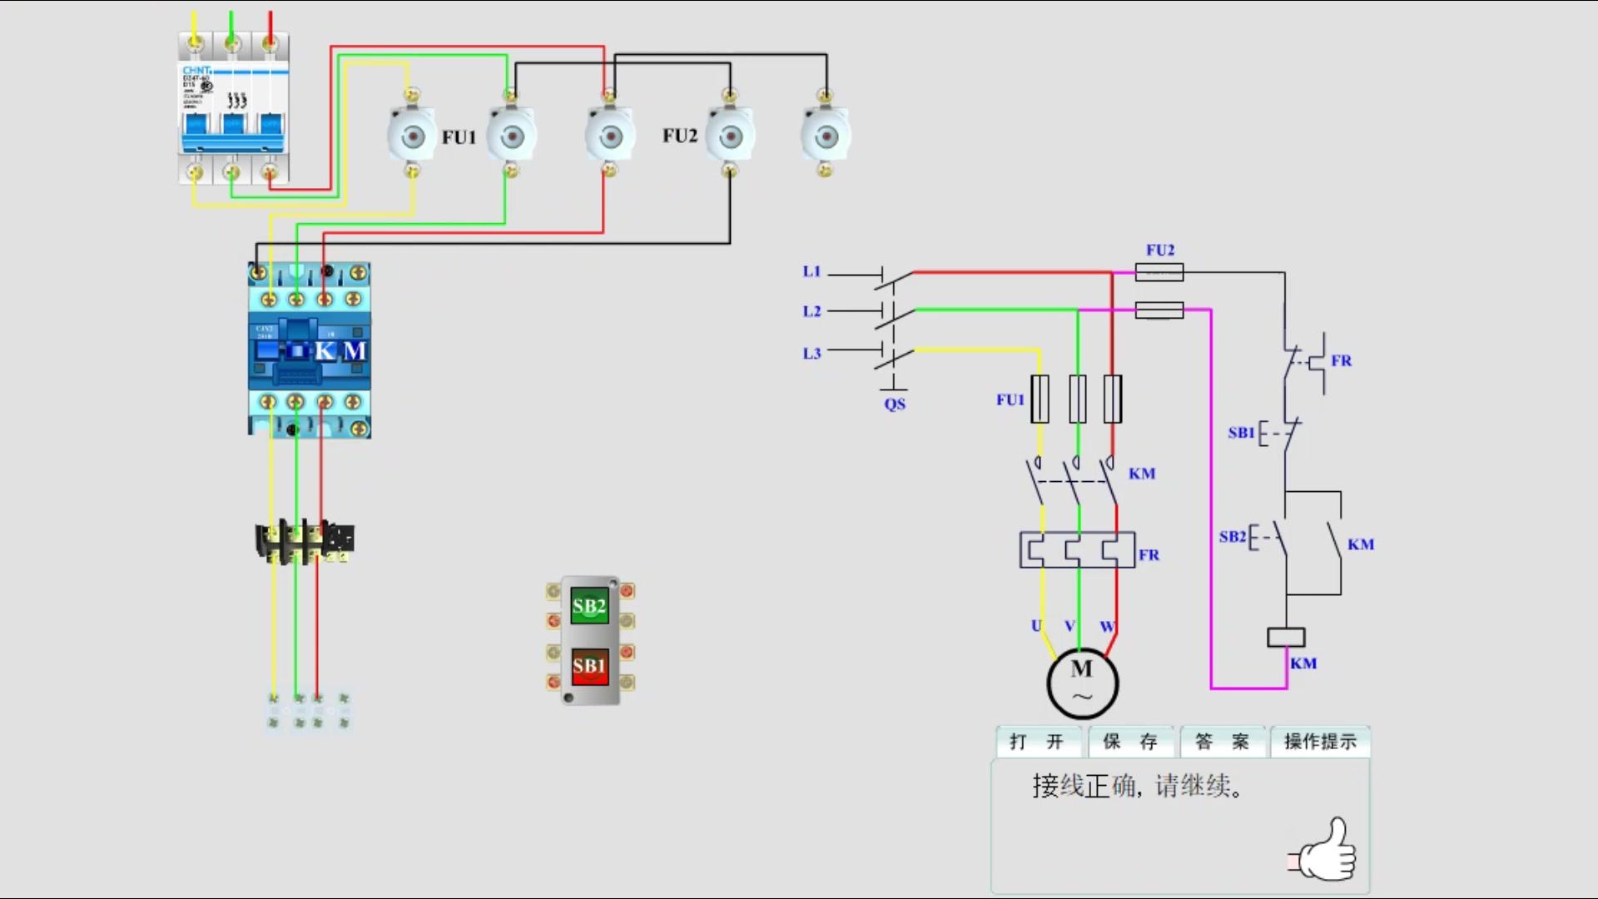Click breaker bottom terminal with yellow wire

(x=195, y=172)
